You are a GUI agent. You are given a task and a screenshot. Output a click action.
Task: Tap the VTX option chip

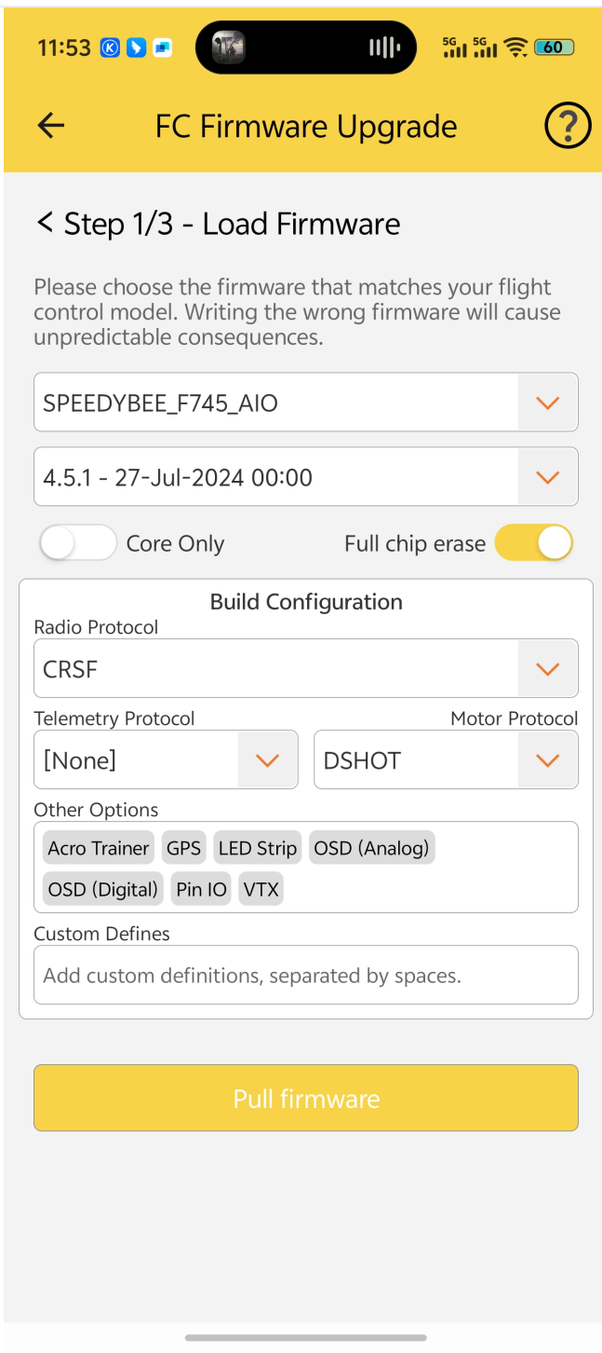tap(261, 889)
